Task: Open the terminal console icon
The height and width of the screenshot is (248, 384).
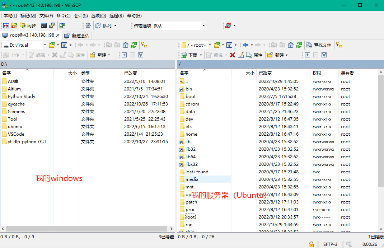Action: click(44, 26)
